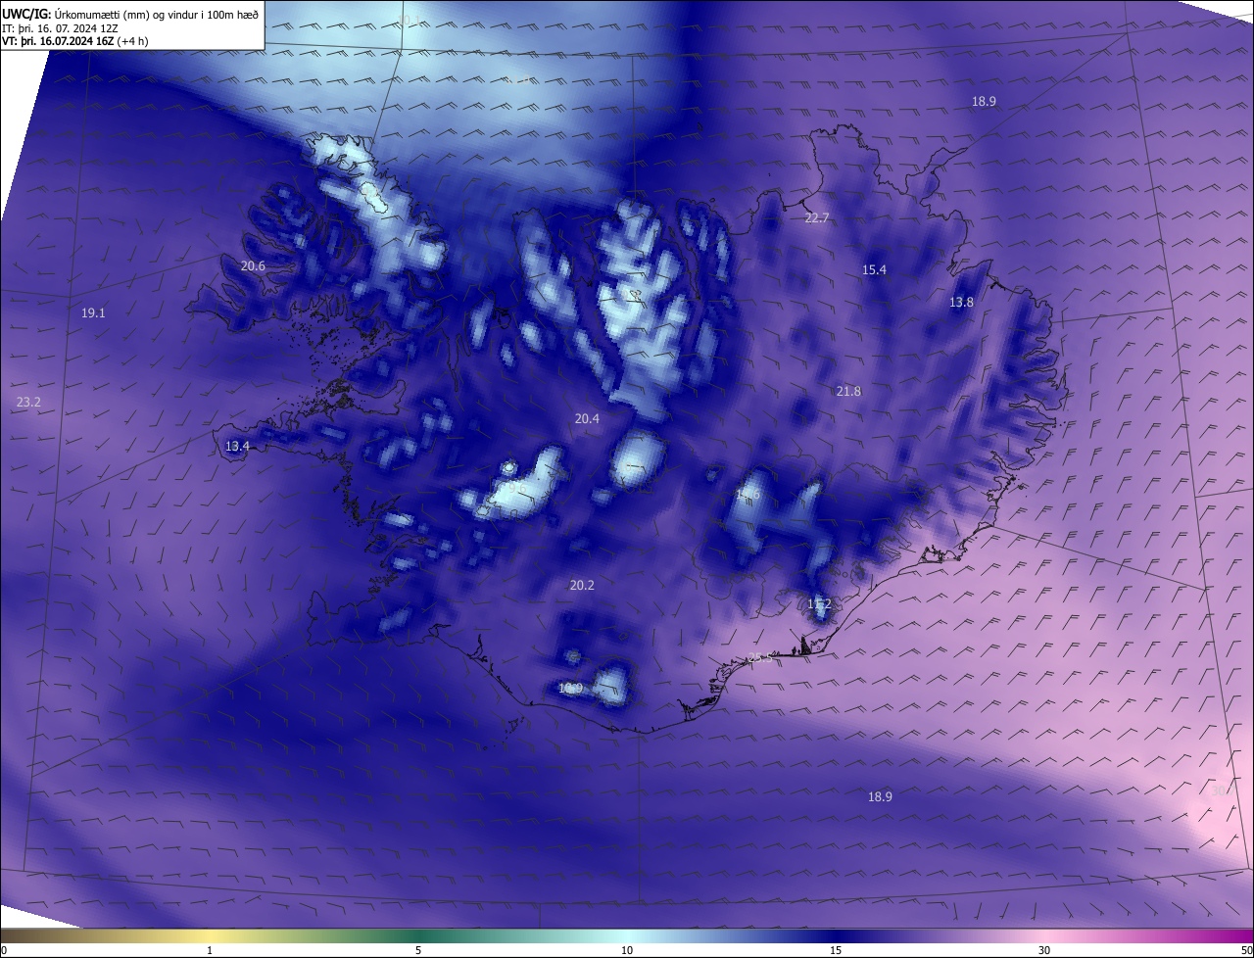
Task: Click the 5 tick on the color scale
Action: [418, 950]
